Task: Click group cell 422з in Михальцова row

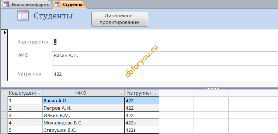Action: (142, 123)
